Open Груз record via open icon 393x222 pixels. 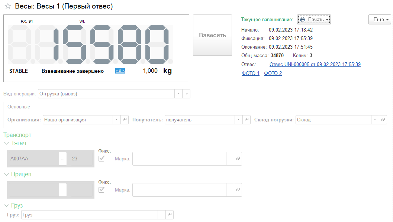pos(169,215)
